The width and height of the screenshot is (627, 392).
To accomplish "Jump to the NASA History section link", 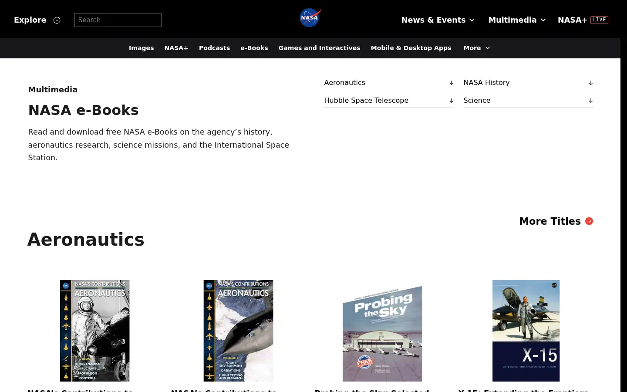I will click(528, 83).
